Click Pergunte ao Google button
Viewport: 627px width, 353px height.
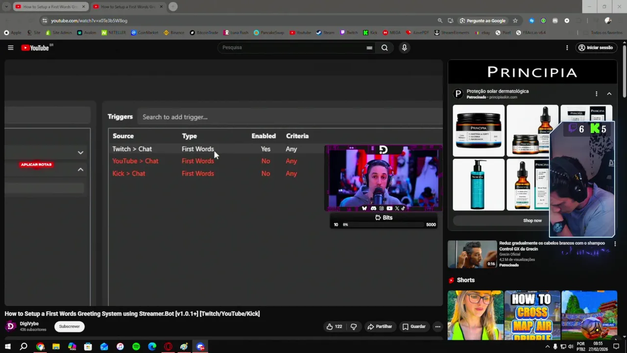(482, 21)
